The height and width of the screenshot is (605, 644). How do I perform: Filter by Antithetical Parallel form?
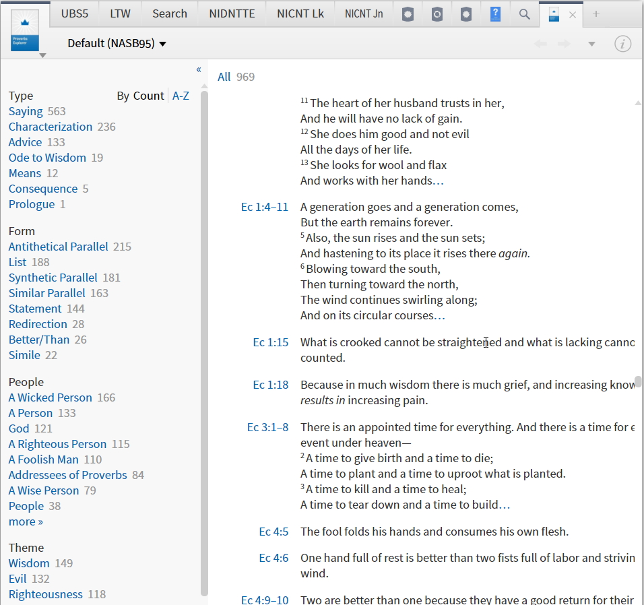pos(59,247)
